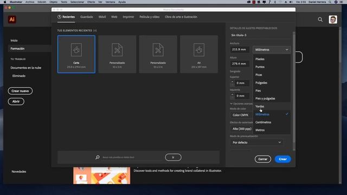
Task: Choose Metros from the units list
Action: [x=272, y=130]
